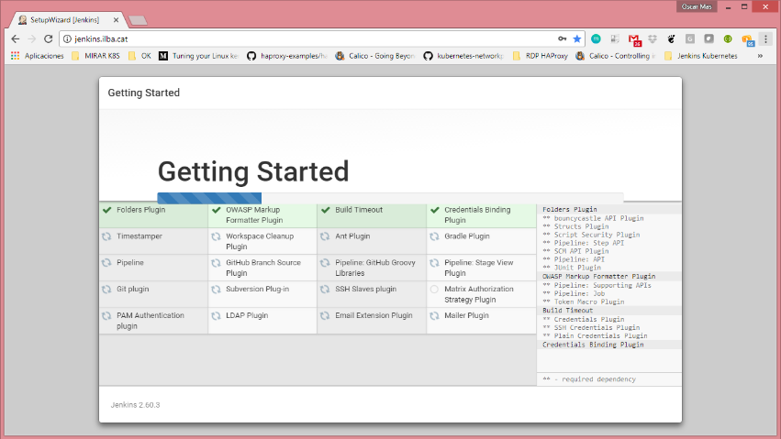Click the OWASP Markup Formatter checkmark icon
Screen dimensions: 781x439
pos(217,210)
